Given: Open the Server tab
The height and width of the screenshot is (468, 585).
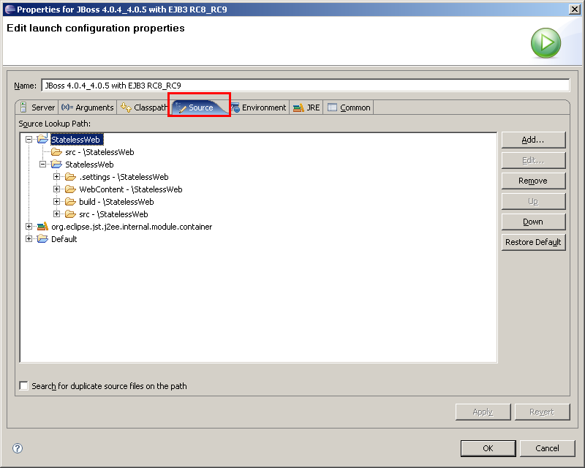Looking at the screenshot, I should (x=37, y=107).
